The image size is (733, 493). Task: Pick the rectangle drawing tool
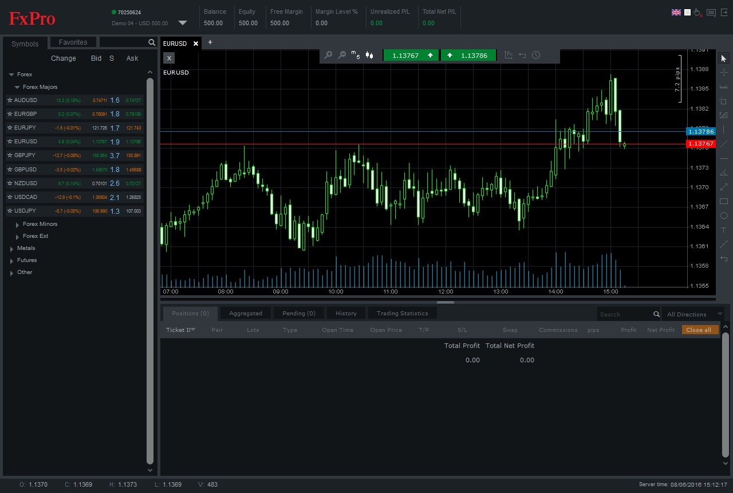pyautogui.click(x=724, y=201)
